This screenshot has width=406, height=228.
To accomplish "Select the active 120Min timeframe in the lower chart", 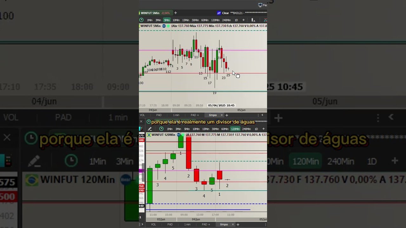I will click(235, 129).
